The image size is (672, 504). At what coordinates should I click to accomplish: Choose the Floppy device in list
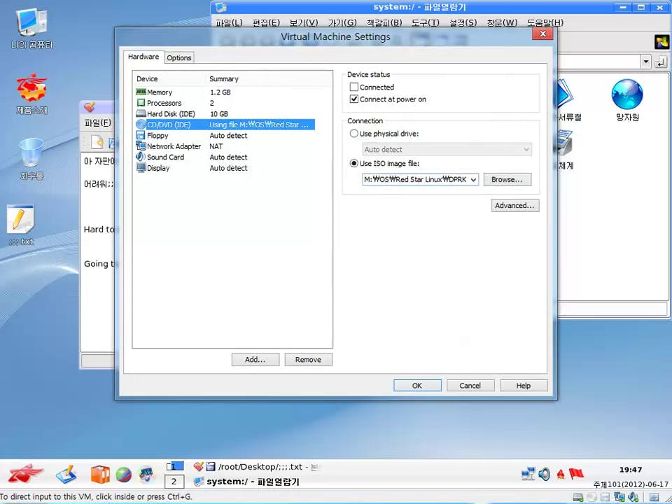click(157, 136)
